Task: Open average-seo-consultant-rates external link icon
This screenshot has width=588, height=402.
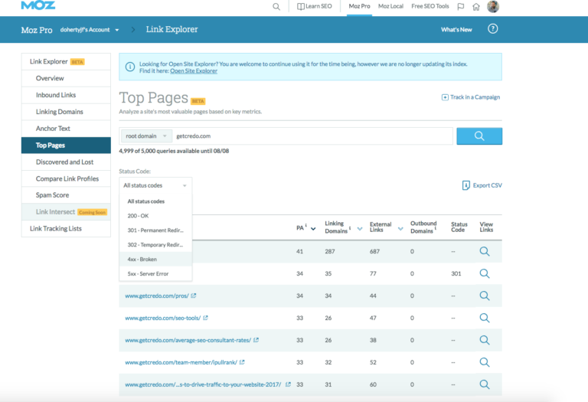Action: point(256,340)
